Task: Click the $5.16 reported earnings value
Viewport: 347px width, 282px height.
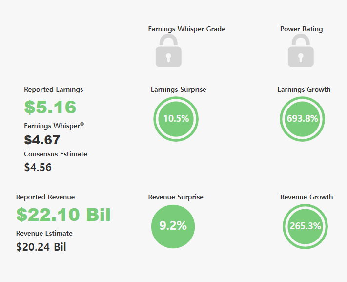Action: (50, 107)
